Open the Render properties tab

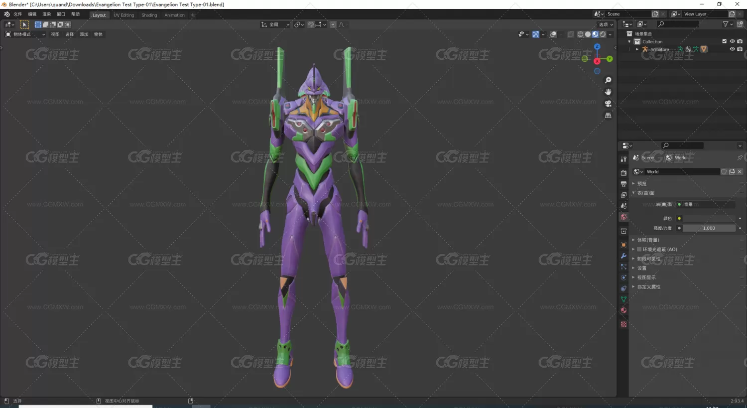[x=623, y=173]
